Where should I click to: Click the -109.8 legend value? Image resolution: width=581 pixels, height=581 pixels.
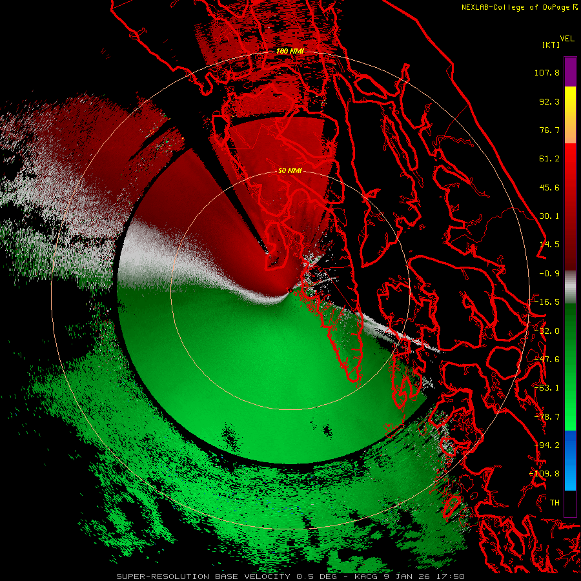pyautogui.click(x=544, y=474)
